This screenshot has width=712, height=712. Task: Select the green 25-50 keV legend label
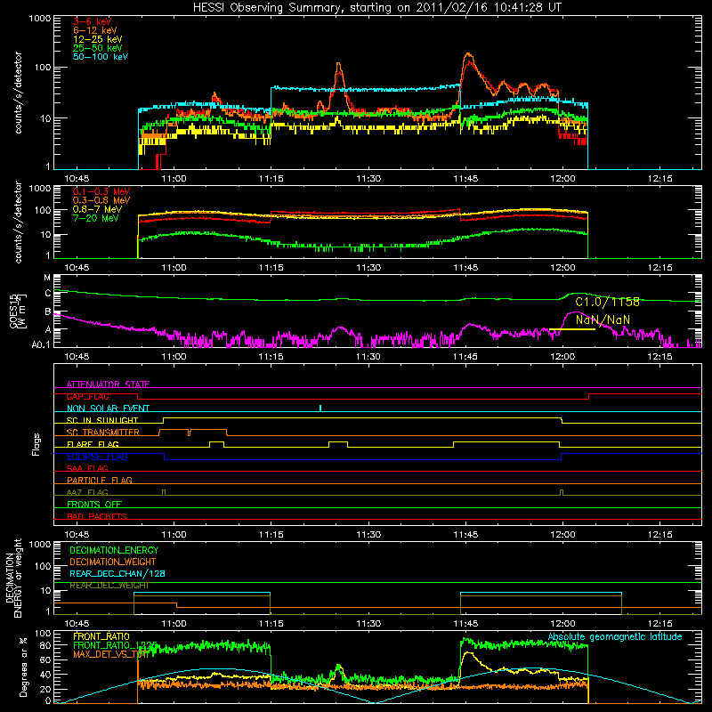[x=98, y=48]
